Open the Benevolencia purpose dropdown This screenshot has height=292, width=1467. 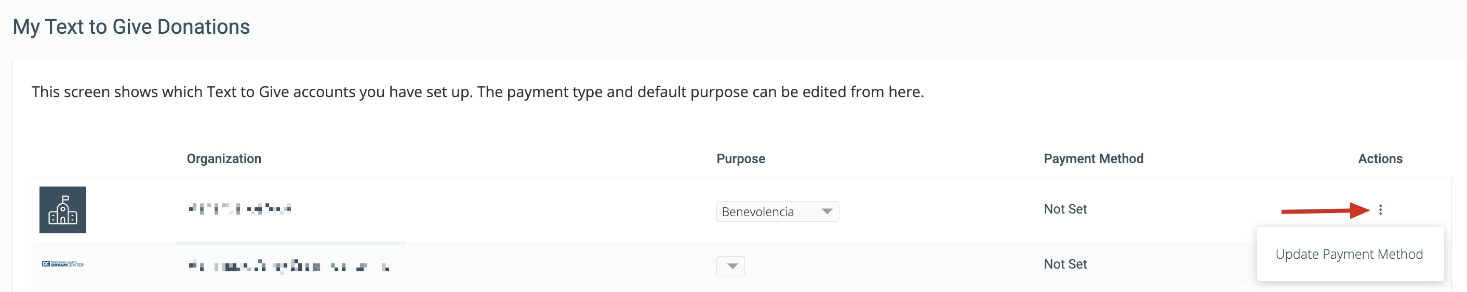(x=777, y=212)
